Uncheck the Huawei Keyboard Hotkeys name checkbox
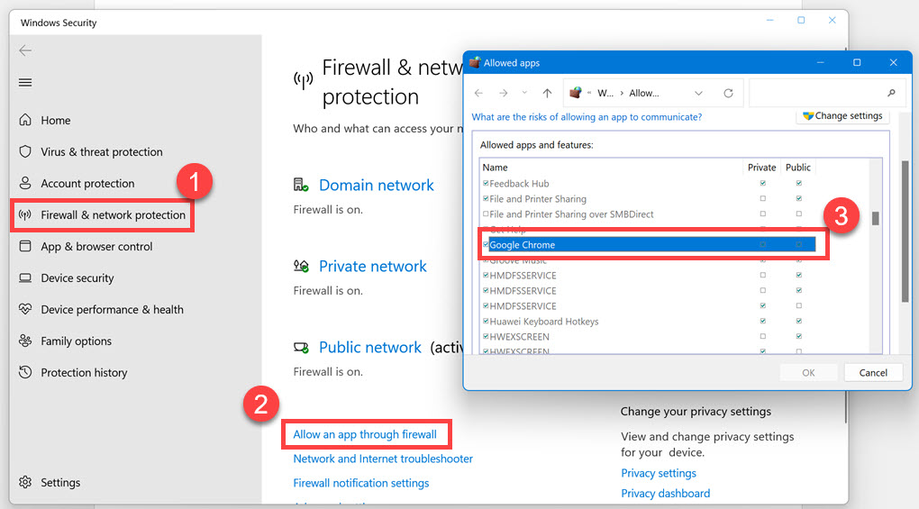 point(486,322)
